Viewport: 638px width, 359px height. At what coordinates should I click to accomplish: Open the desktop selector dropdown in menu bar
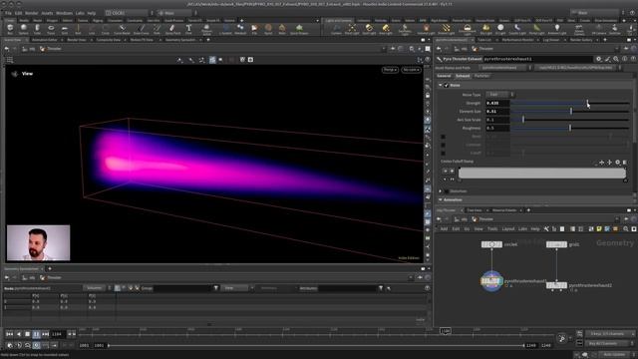pyautogui.click(x=130, y=13)
